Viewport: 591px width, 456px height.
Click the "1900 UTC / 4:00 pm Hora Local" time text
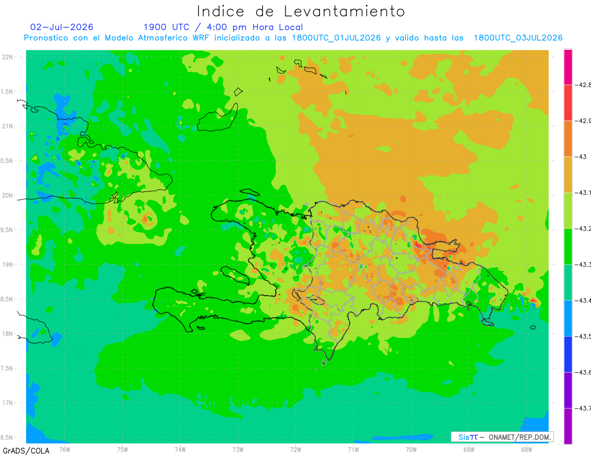223,27
